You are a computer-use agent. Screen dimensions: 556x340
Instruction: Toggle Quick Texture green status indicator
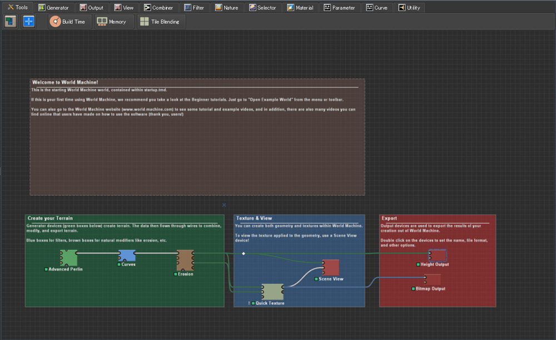click(253, 303)
